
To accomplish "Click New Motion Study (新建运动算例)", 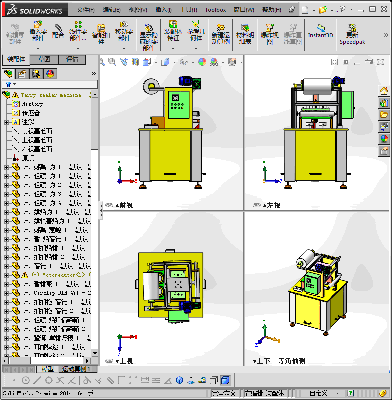I will pyautogui.click(x=221, y=34).
